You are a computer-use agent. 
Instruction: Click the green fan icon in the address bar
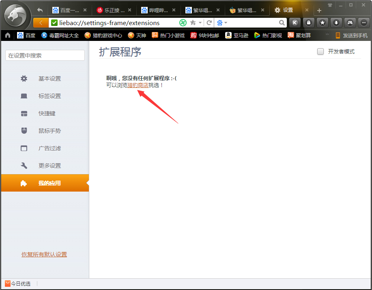point(183,23)
